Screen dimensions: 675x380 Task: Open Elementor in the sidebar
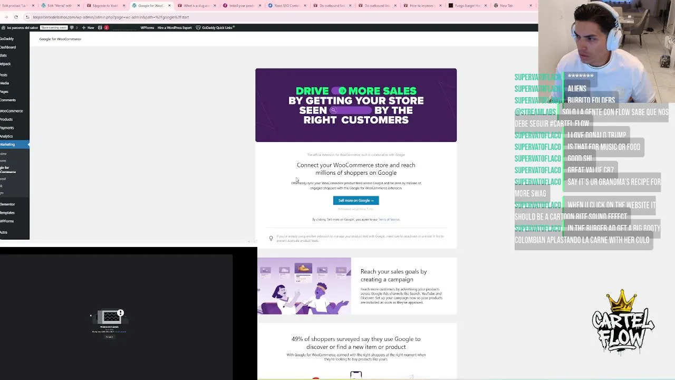pyautogui.click(x=14, y=204)
